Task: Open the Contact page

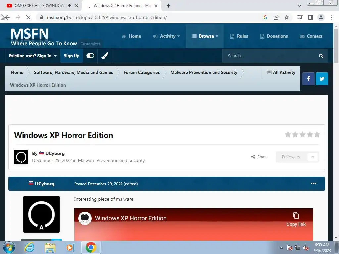Action: [x=311, y=36]
